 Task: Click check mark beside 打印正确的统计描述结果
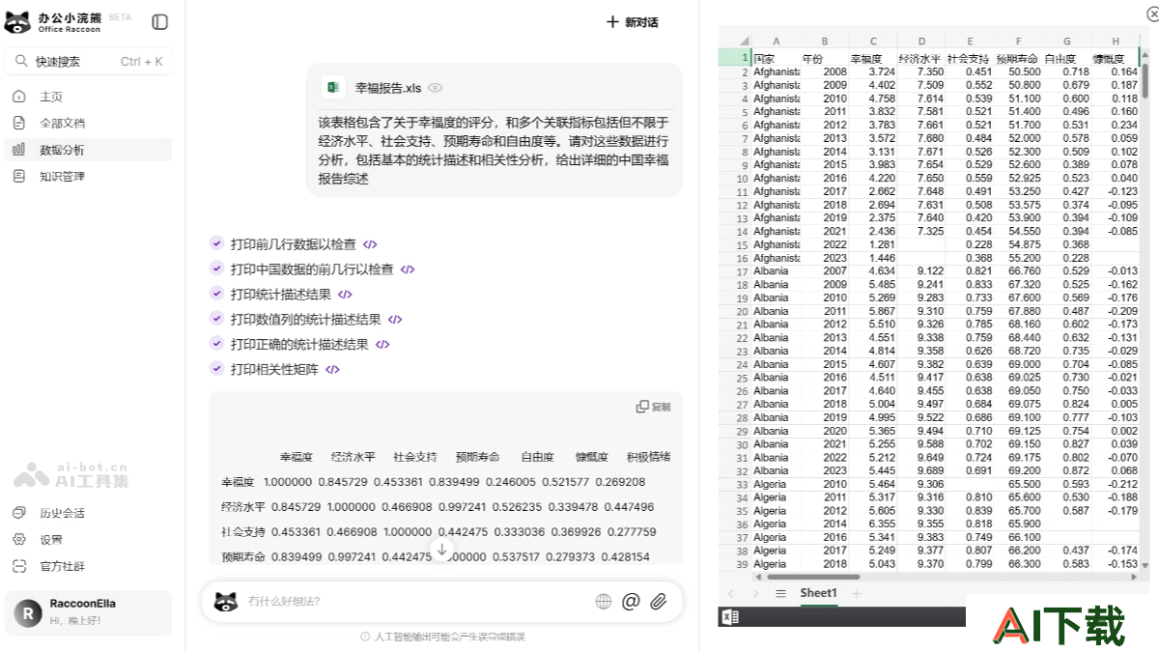[x=216, y=344]
